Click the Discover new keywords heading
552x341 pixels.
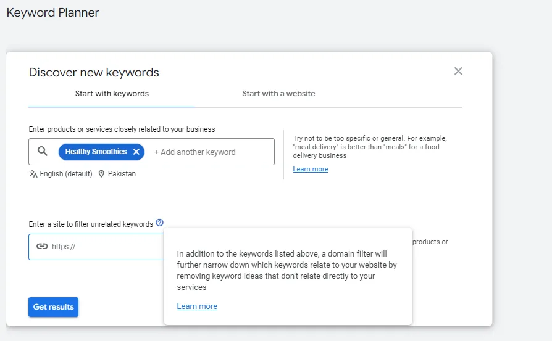coord(94,72)
